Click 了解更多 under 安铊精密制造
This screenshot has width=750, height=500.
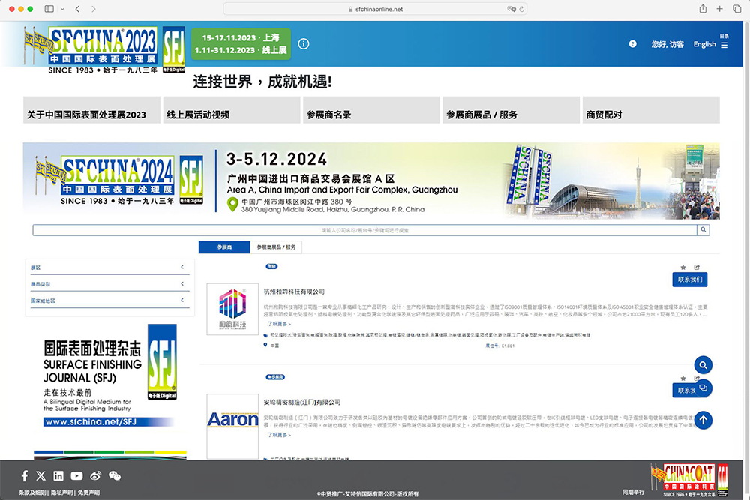point(279,435)
